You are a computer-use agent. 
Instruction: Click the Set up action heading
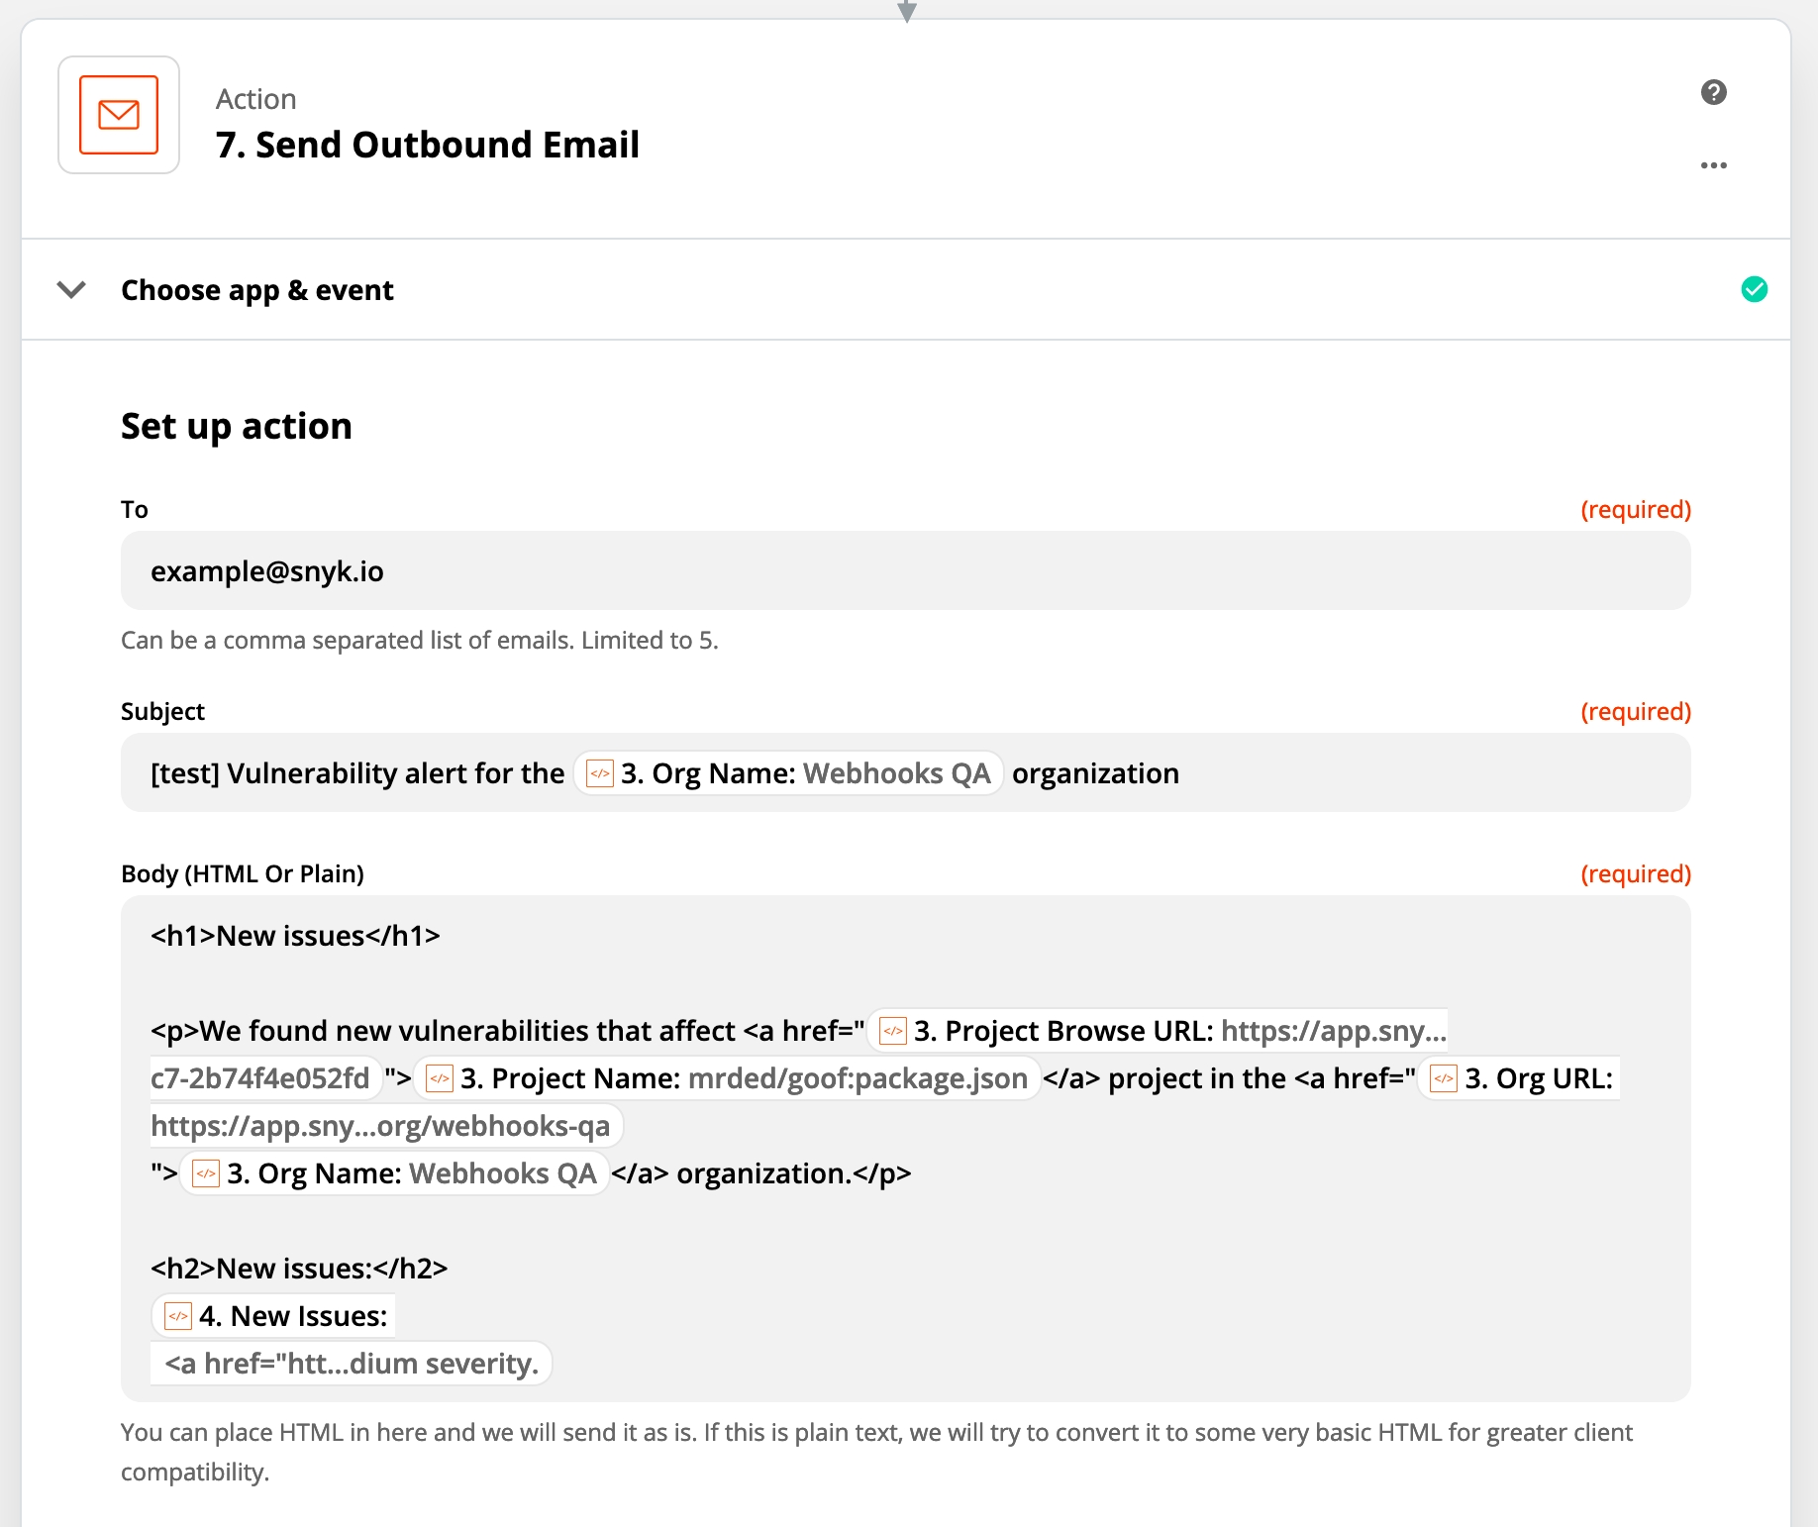tap(237, 426)
